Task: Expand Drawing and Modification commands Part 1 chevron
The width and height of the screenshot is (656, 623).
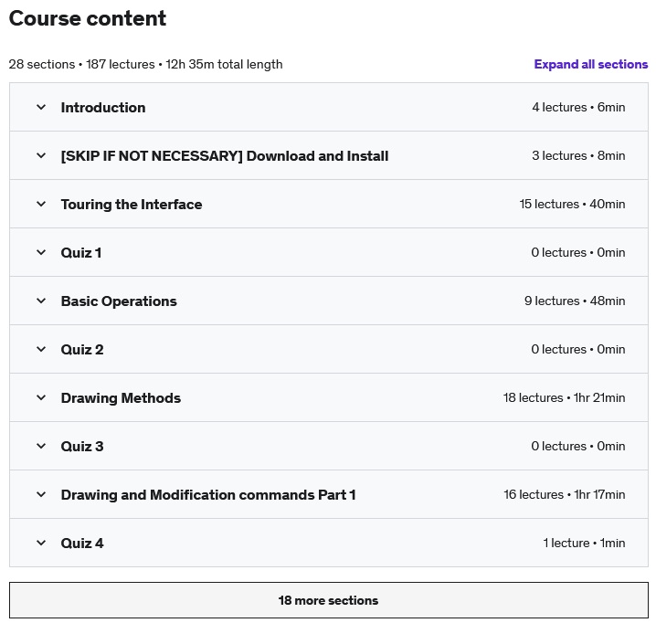Action: click(x=41, y=494)
